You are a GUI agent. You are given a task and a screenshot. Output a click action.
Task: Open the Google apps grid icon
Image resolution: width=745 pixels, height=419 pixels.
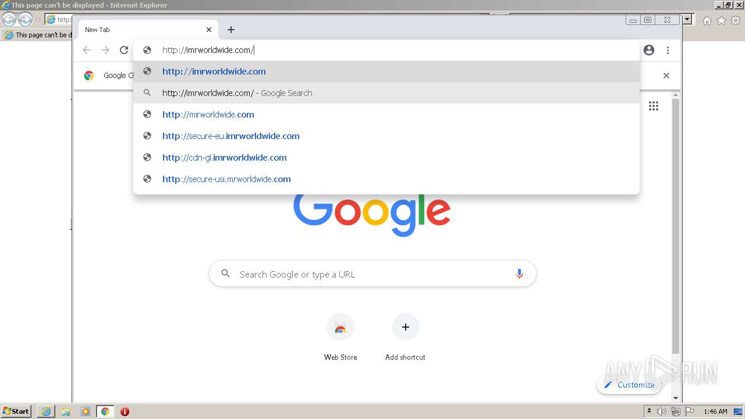tap(654, 106)
